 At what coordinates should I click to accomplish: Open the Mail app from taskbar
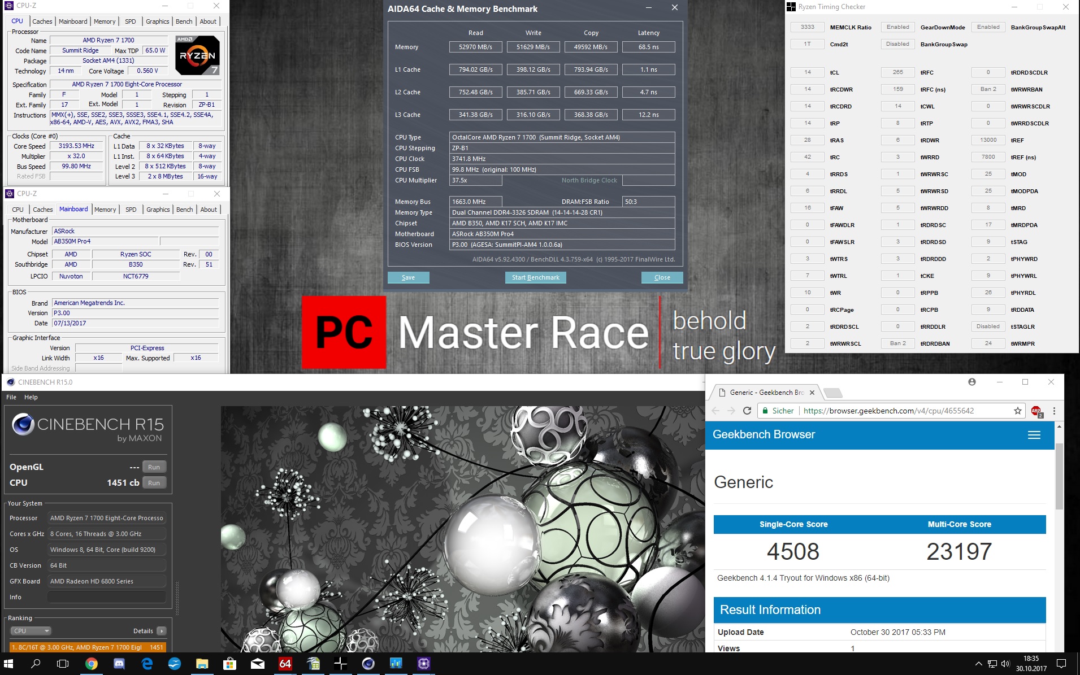pyautogui.click(x=257, y=664)
